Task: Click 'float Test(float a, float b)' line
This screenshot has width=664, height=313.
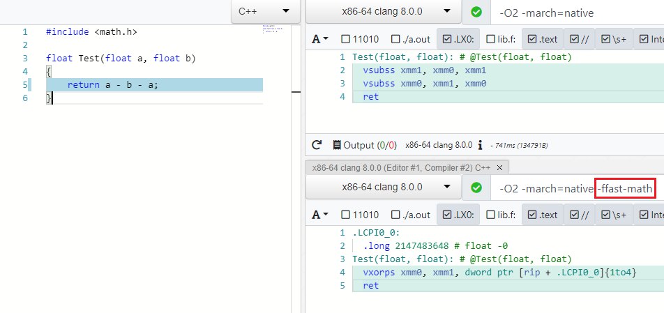Action: 121,58
